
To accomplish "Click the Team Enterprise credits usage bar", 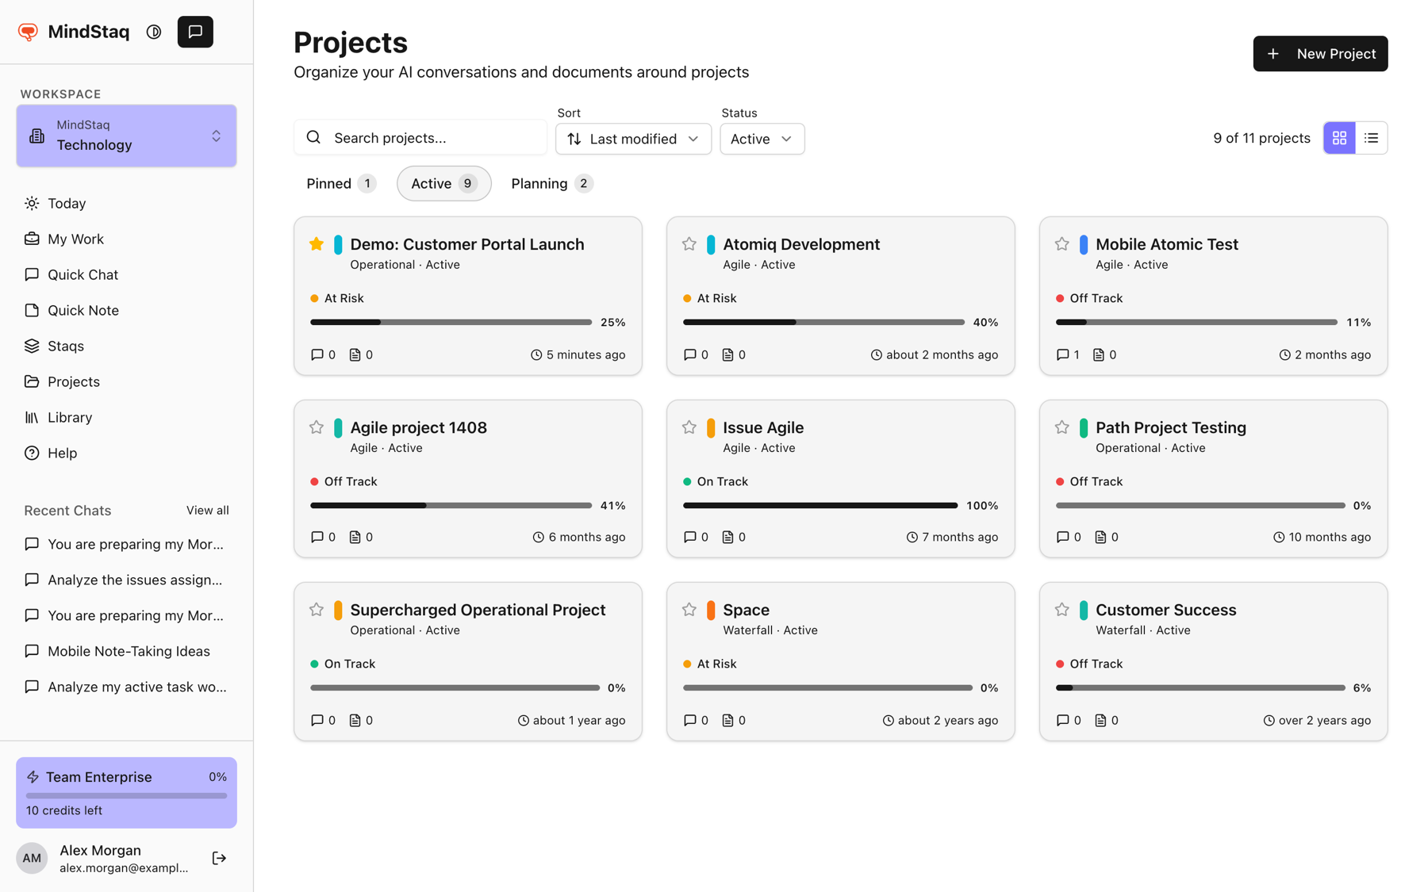I will (x=127, y=795).
